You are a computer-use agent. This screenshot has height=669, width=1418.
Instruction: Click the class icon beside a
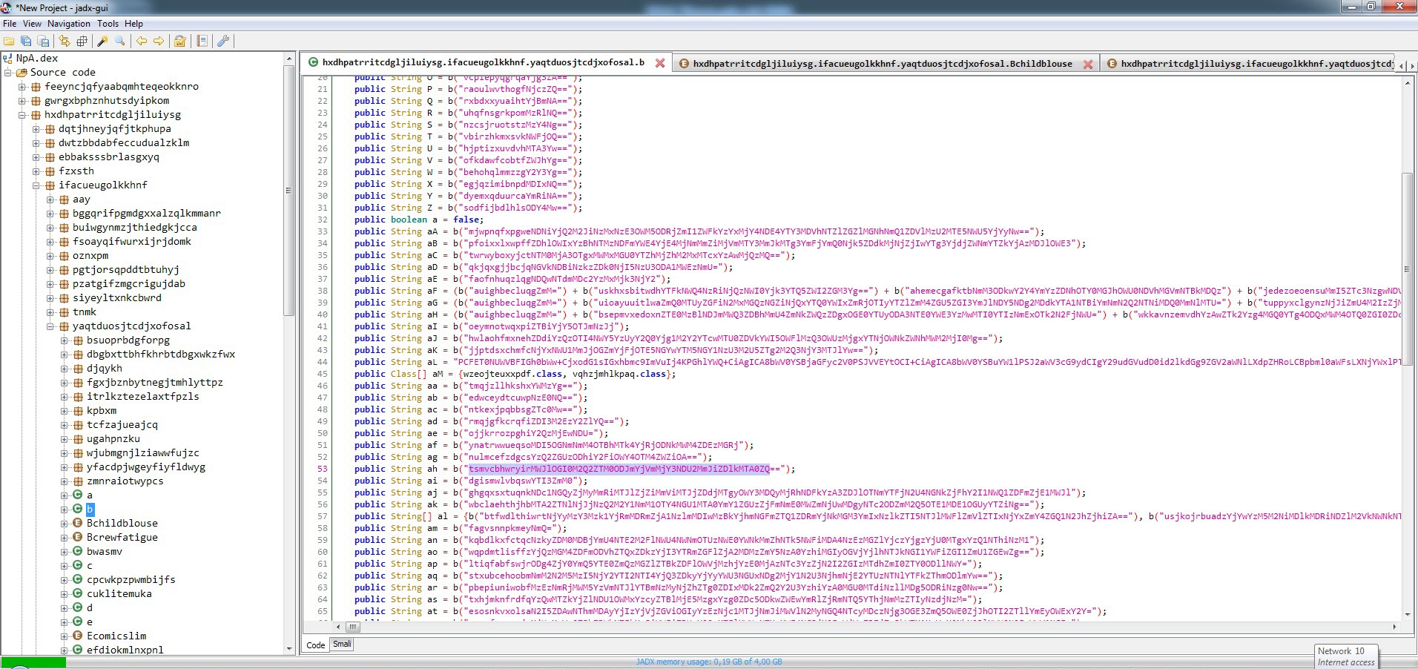click(77, 495)
